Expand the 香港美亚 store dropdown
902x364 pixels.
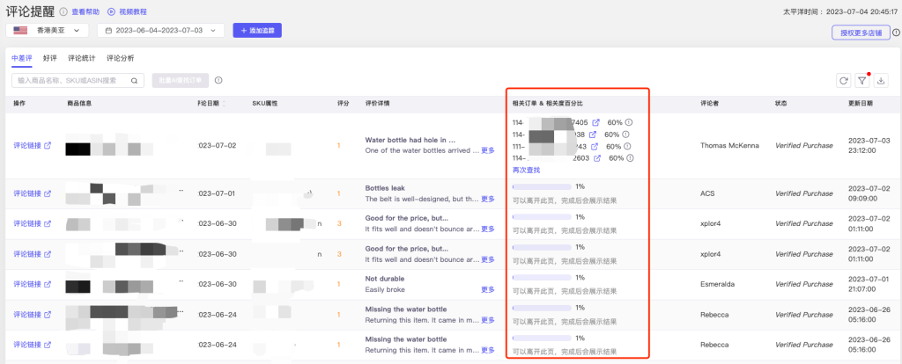[51, 31]
